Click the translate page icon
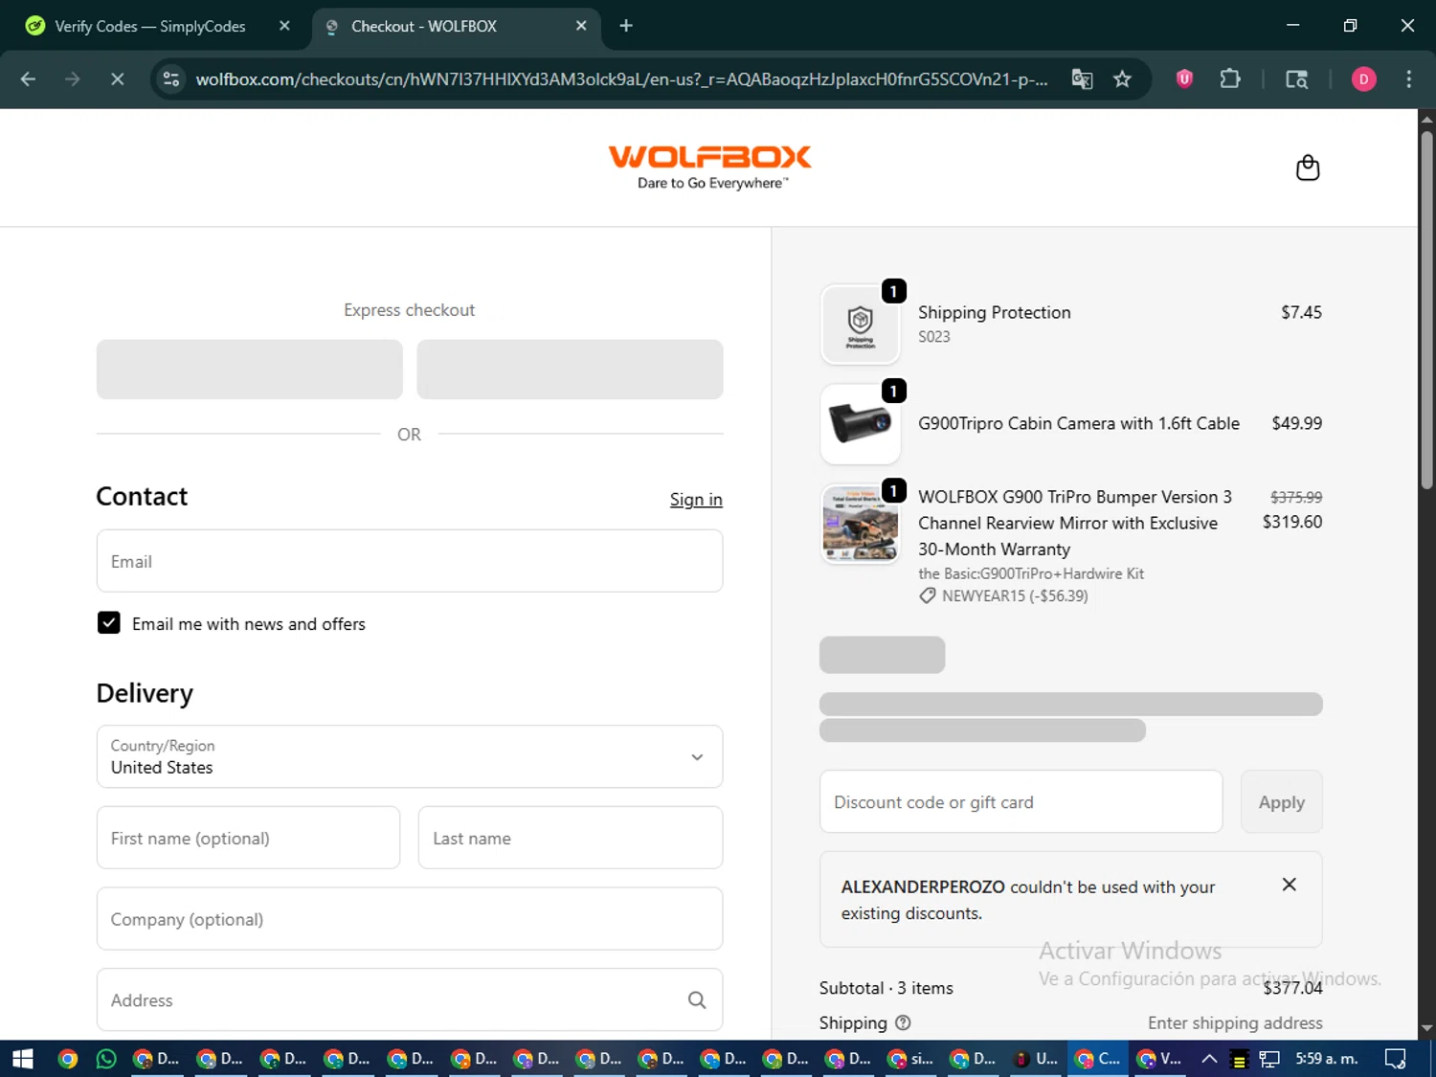 [1082, 79]
